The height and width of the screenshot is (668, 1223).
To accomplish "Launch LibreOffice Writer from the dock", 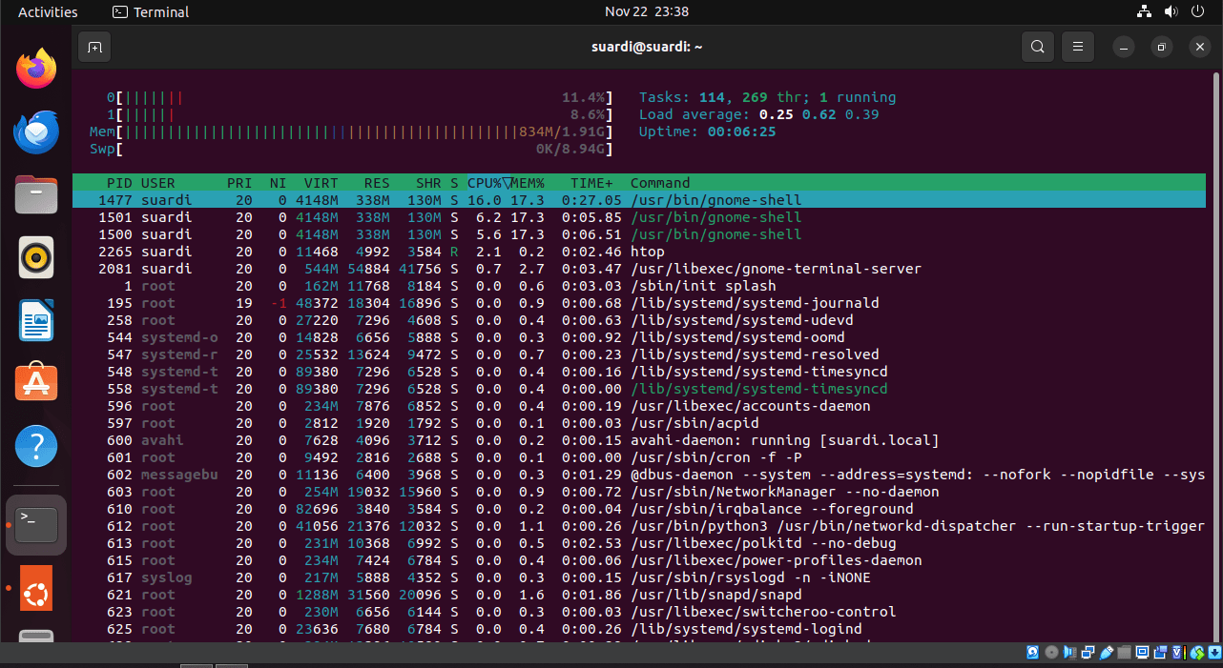I will 36,320.
